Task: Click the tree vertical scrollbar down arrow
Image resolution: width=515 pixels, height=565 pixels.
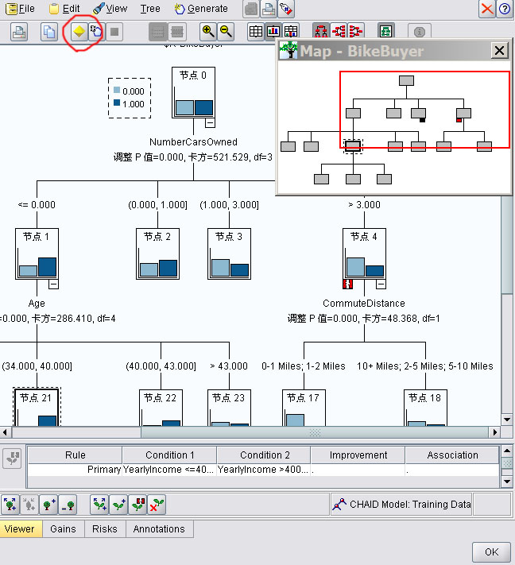Action: [x=507, y=420]
